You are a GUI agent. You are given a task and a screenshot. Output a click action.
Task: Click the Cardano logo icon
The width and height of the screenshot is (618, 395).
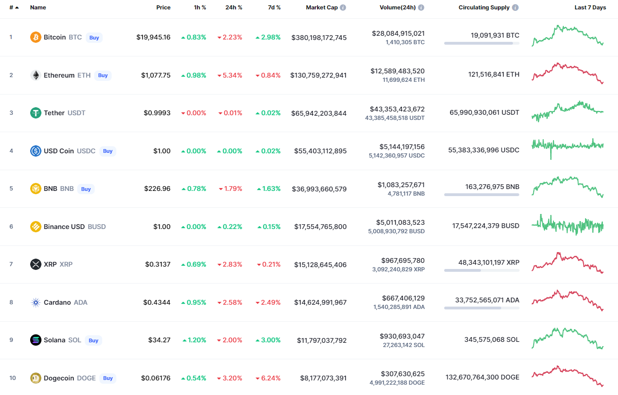click(36, 302)
